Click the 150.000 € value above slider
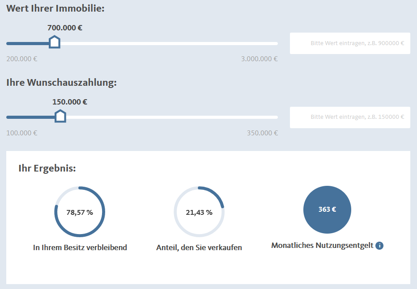The image size is (417, 289). pyautogui.click(x=70, y=102)
